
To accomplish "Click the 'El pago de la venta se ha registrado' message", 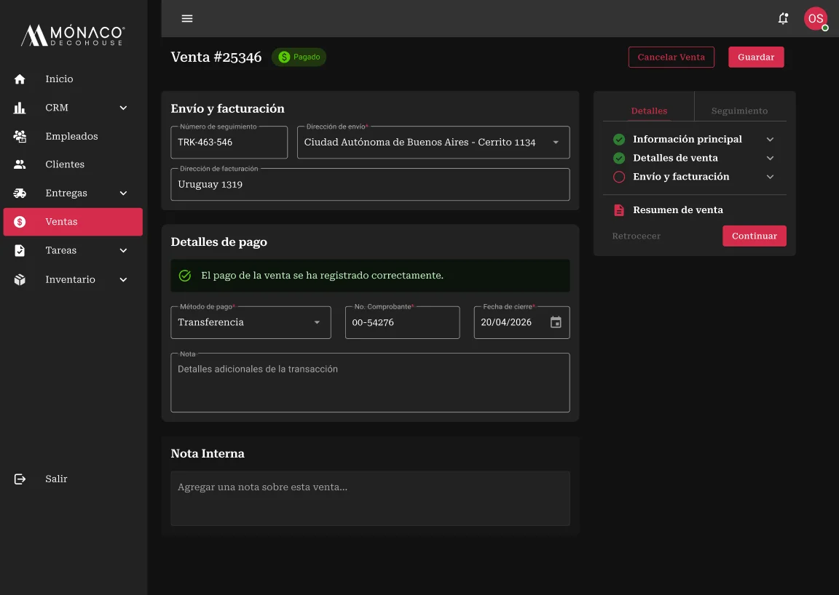I will tap(322, 276).
